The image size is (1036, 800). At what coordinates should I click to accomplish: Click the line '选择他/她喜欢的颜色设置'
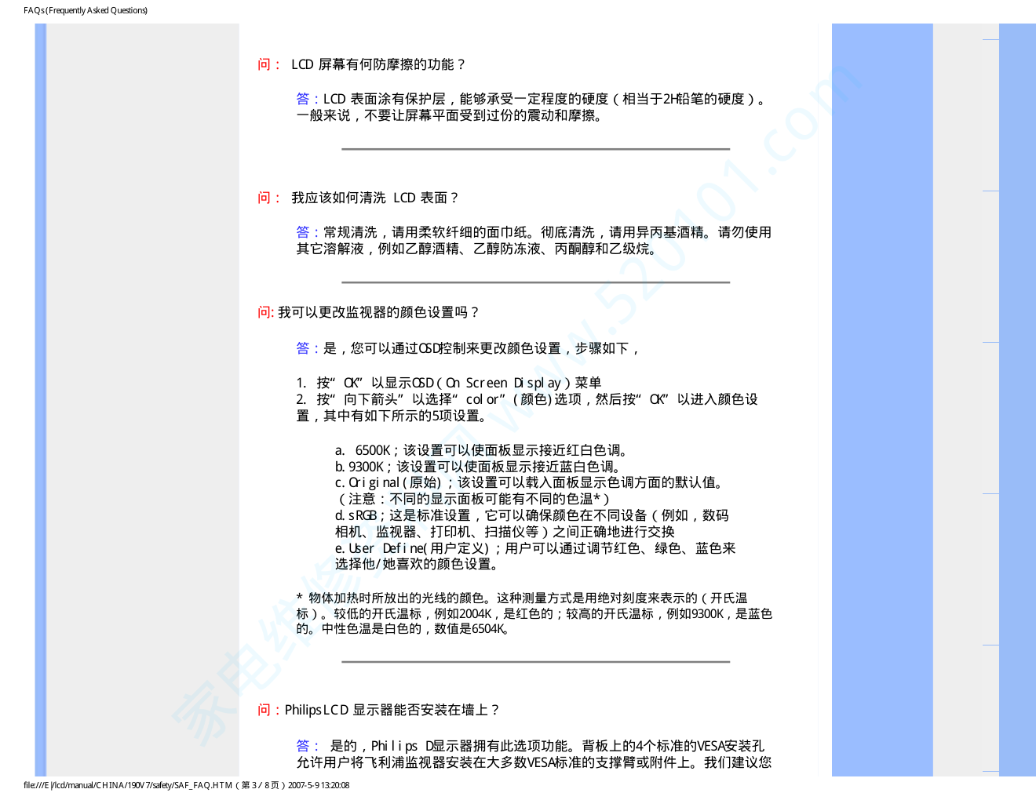pos(418,564)
